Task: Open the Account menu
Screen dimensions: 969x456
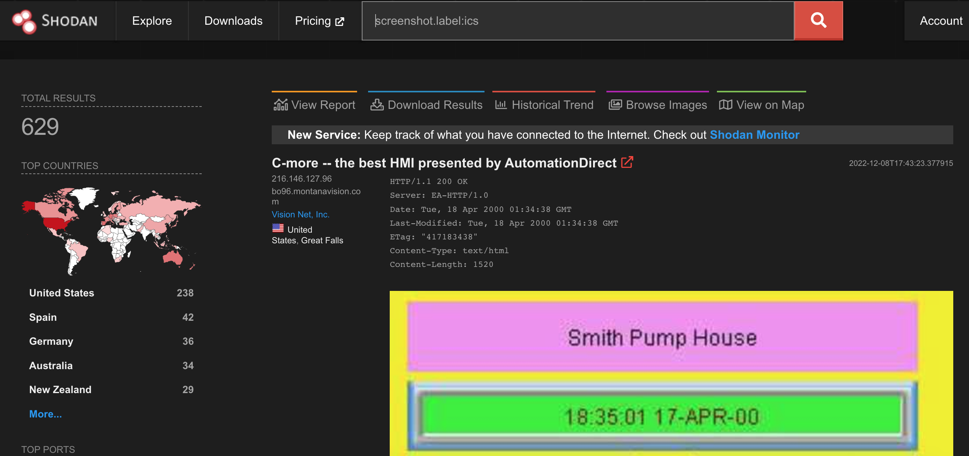Action: pos(941,20)
